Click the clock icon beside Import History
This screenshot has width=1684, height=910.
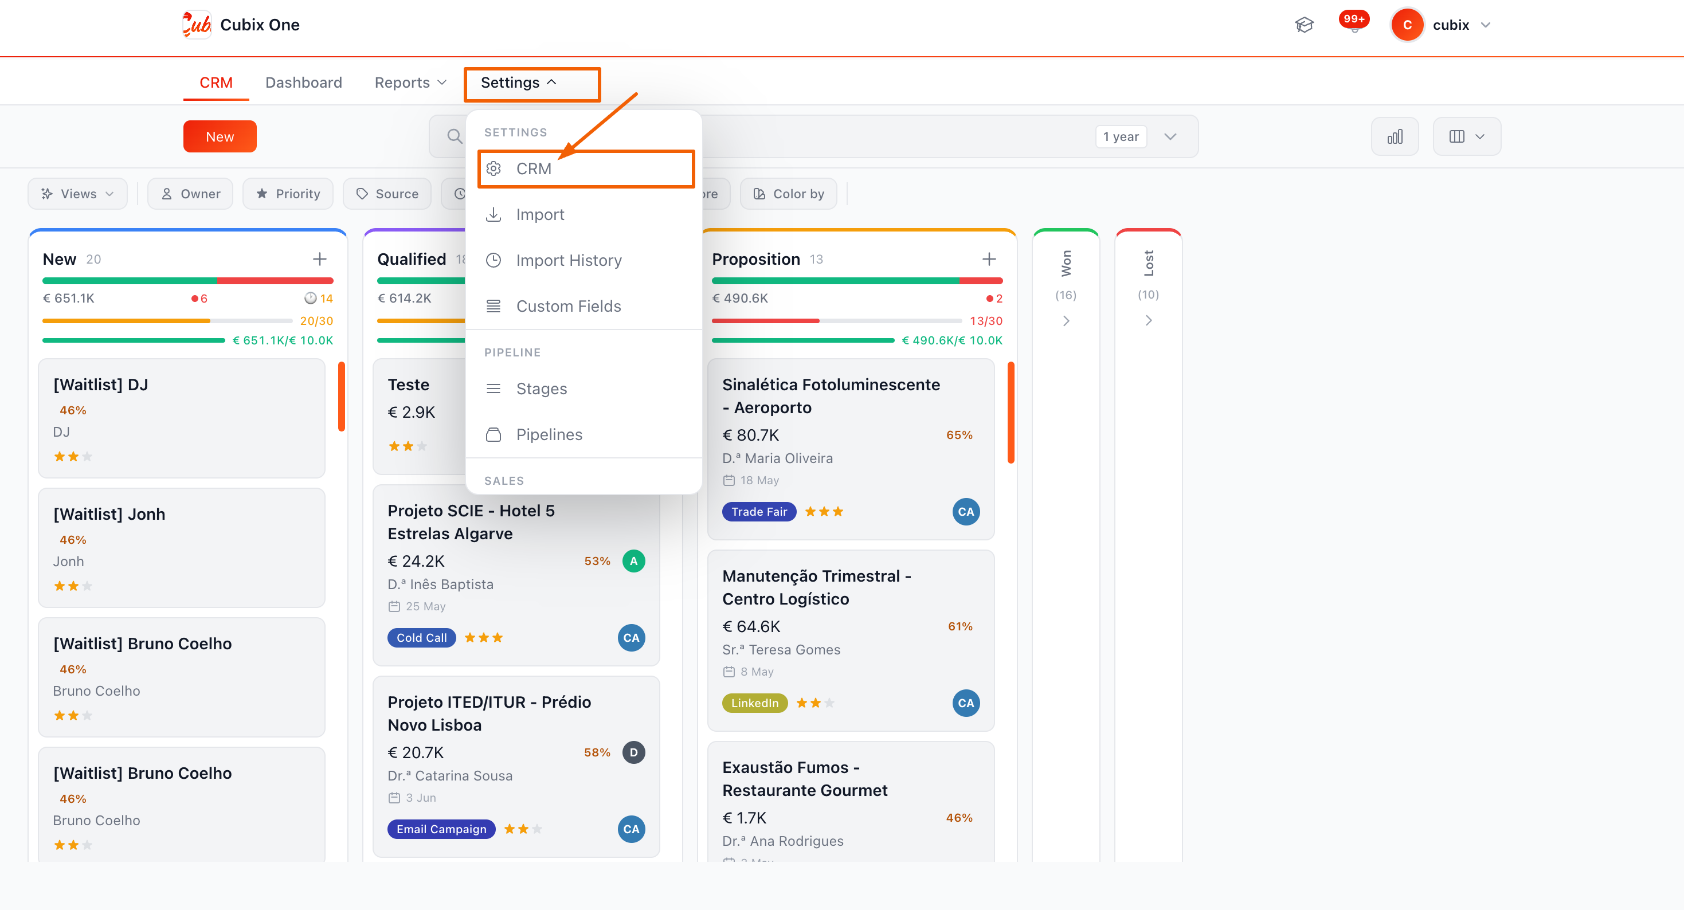click(494, 260)
